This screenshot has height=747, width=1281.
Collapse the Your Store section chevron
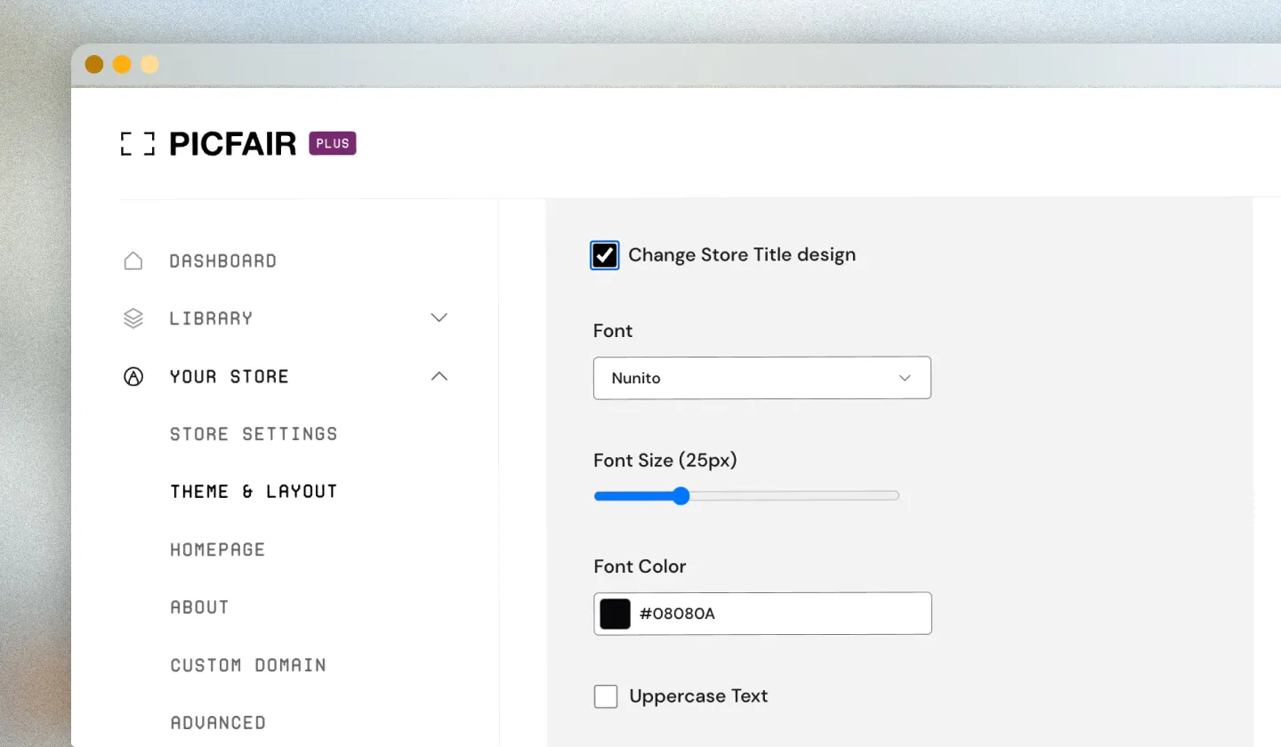(439, 376)
